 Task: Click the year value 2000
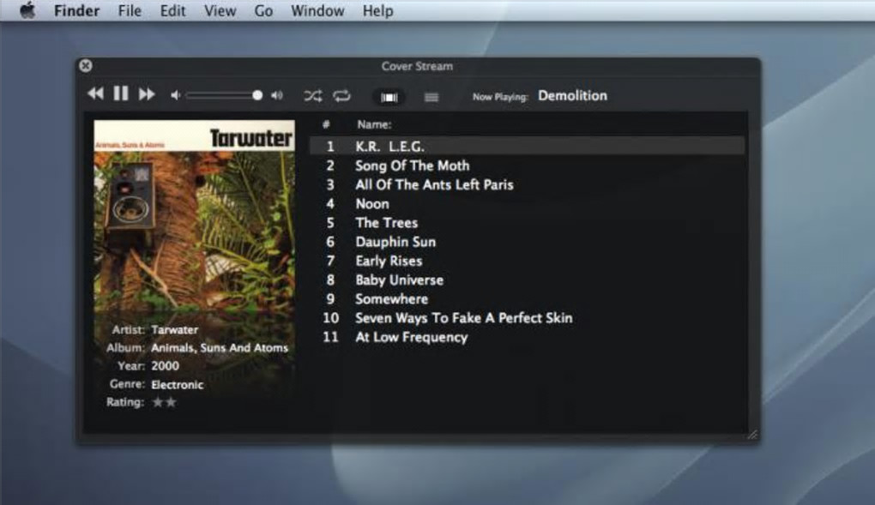pyautogui.click(x=166, y=366)
